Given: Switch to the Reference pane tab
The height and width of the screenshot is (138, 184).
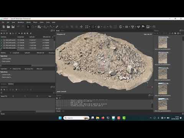Looking at the screenshot, I should coord(11,84).
